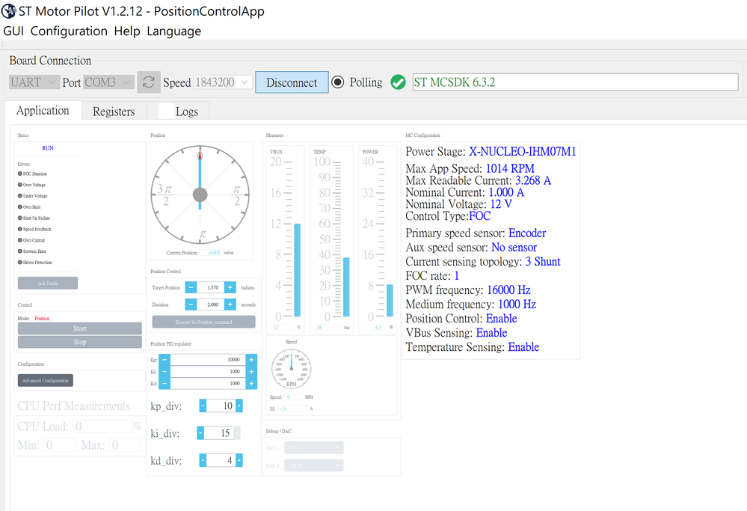Switch to the Application tab
747x511 pixels.
click(43, 111)
